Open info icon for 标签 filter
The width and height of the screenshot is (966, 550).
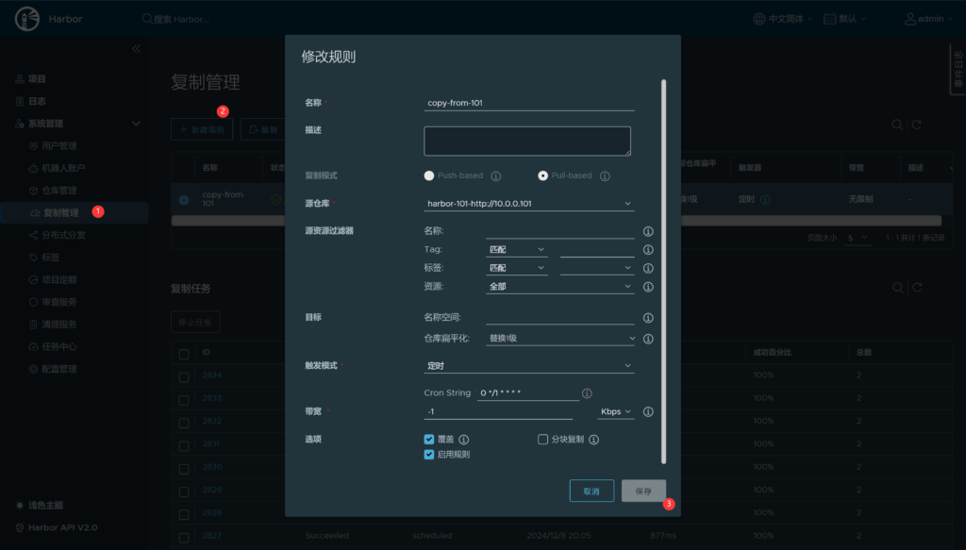648,269
